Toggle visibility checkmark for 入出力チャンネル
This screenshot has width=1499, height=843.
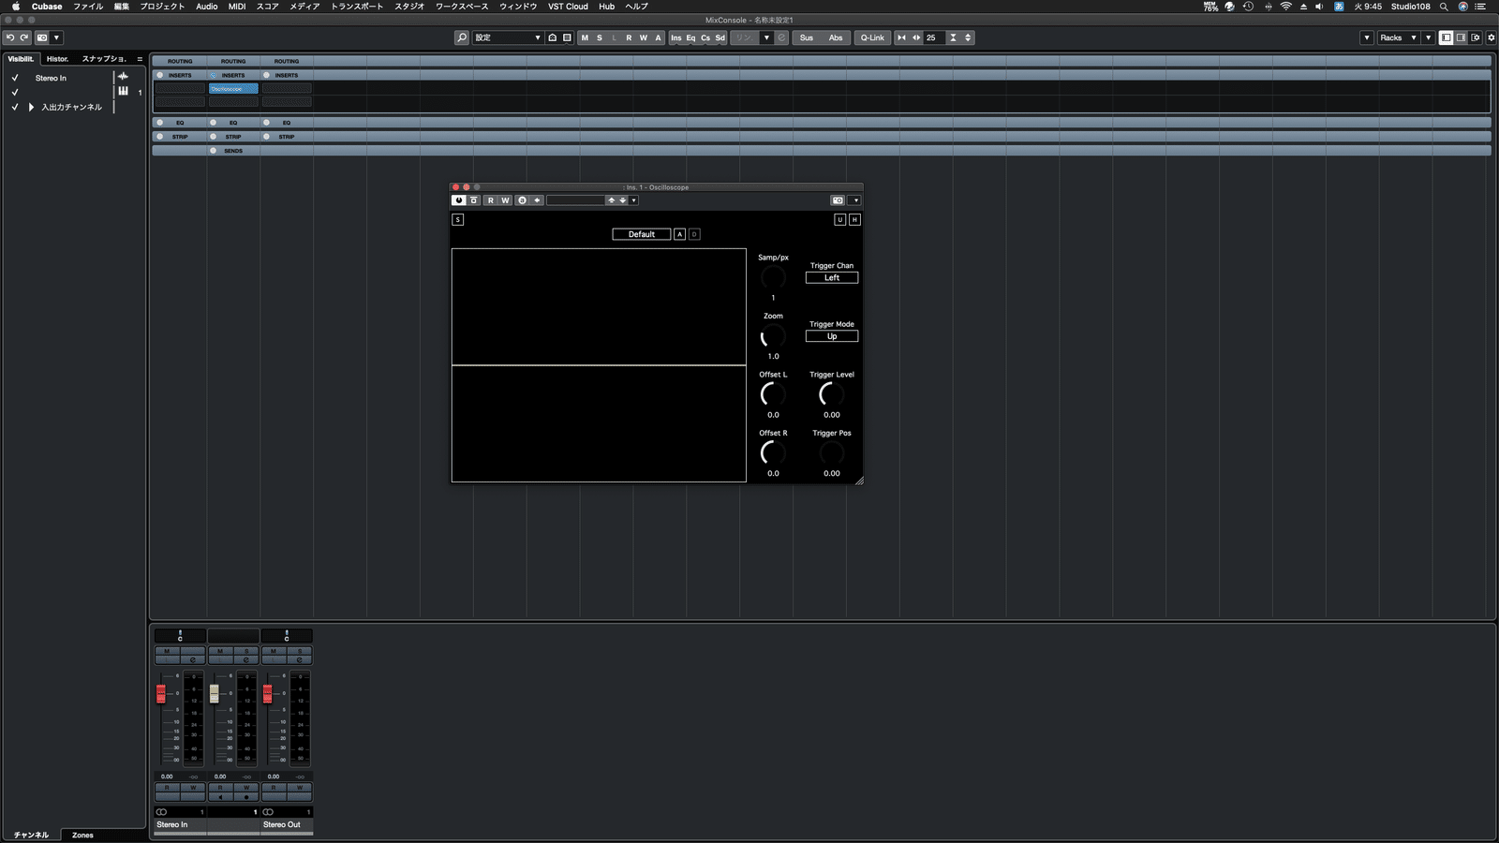tap(15, 107)
